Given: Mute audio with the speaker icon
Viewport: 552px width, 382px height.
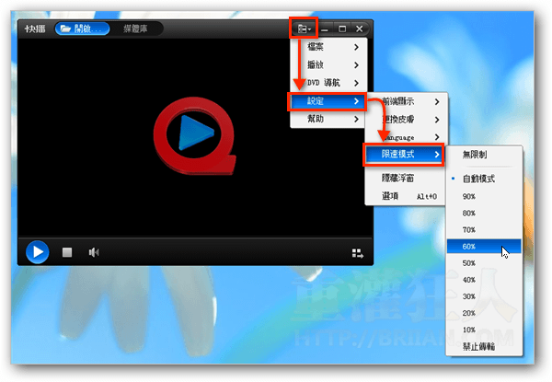Looking at the screenshot, I should 93,252.
